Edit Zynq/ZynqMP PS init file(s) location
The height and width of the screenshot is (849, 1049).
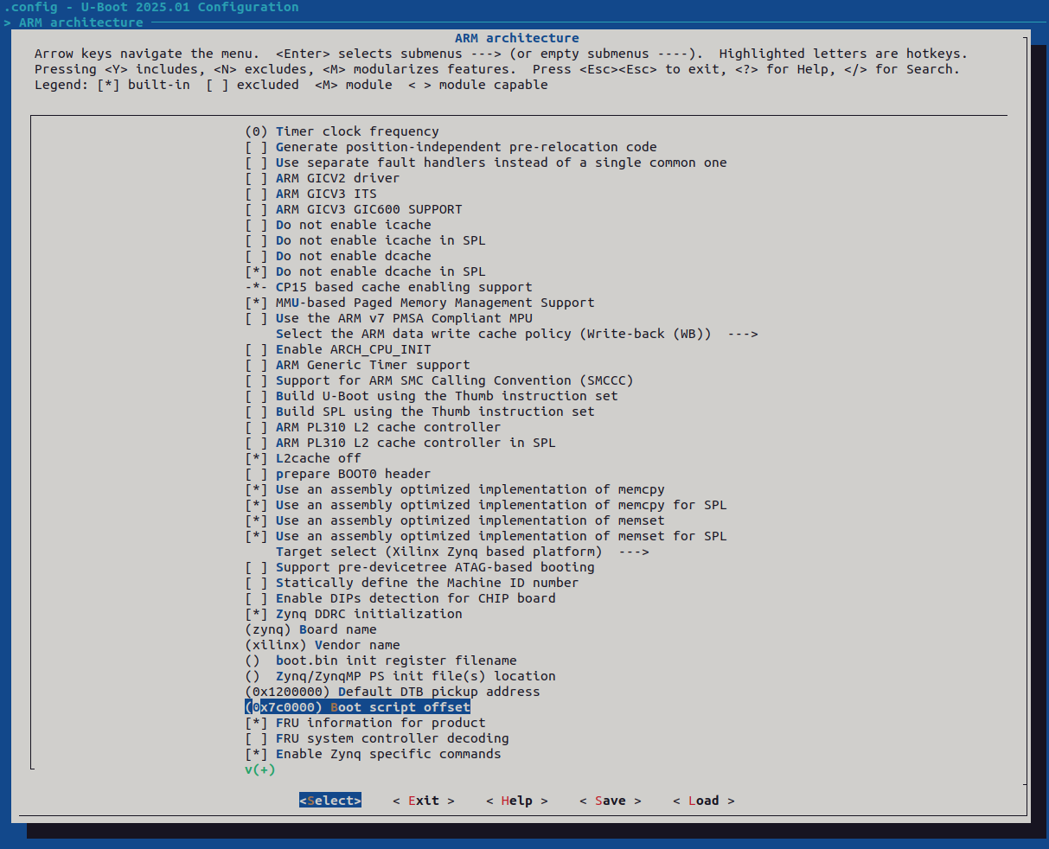pyautogui.click(x=400, y=676)
